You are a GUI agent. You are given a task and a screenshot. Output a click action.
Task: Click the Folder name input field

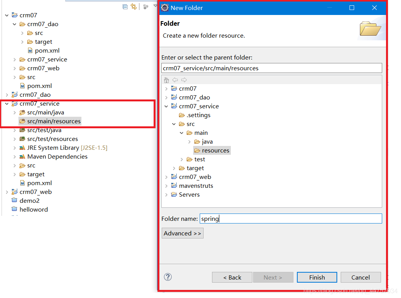(291, 219)
